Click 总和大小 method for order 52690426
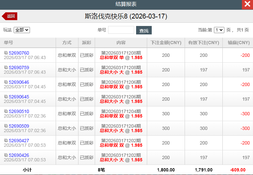 (x=67, y=157)
